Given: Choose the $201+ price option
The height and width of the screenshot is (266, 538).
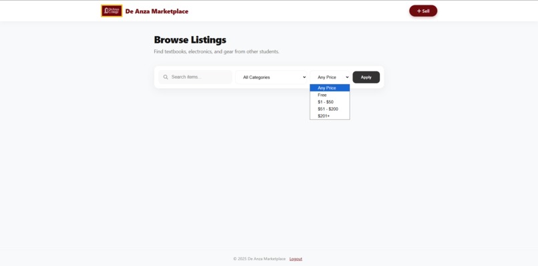Looking at the screenshot, I should 330,116.
